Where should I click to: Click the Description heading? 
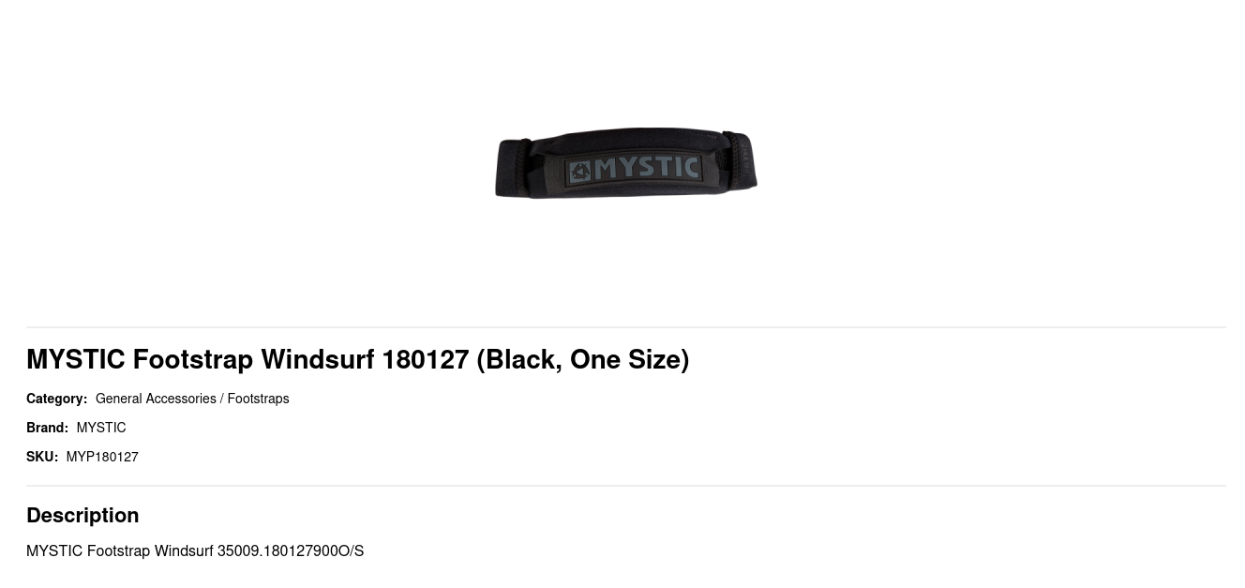point(82,515)
